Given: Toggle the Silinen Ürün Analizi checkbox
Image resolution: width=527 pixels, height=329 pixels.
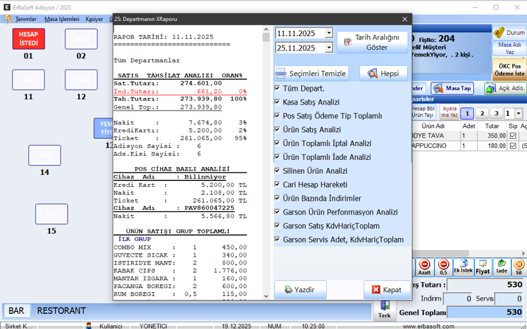Looking at the screenshot, I should pyautogui.click(x=277, y=171).
